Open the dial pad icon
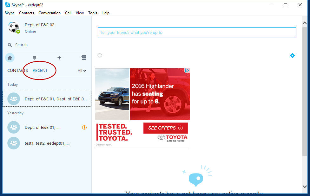 pos(35,58)
